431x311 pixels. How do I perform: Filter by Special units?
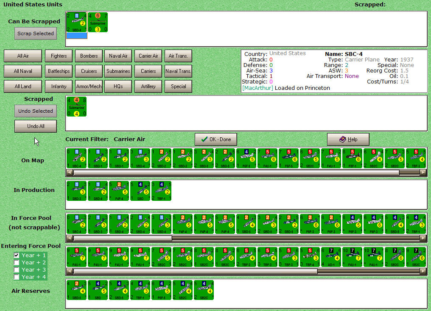(179, 86)
